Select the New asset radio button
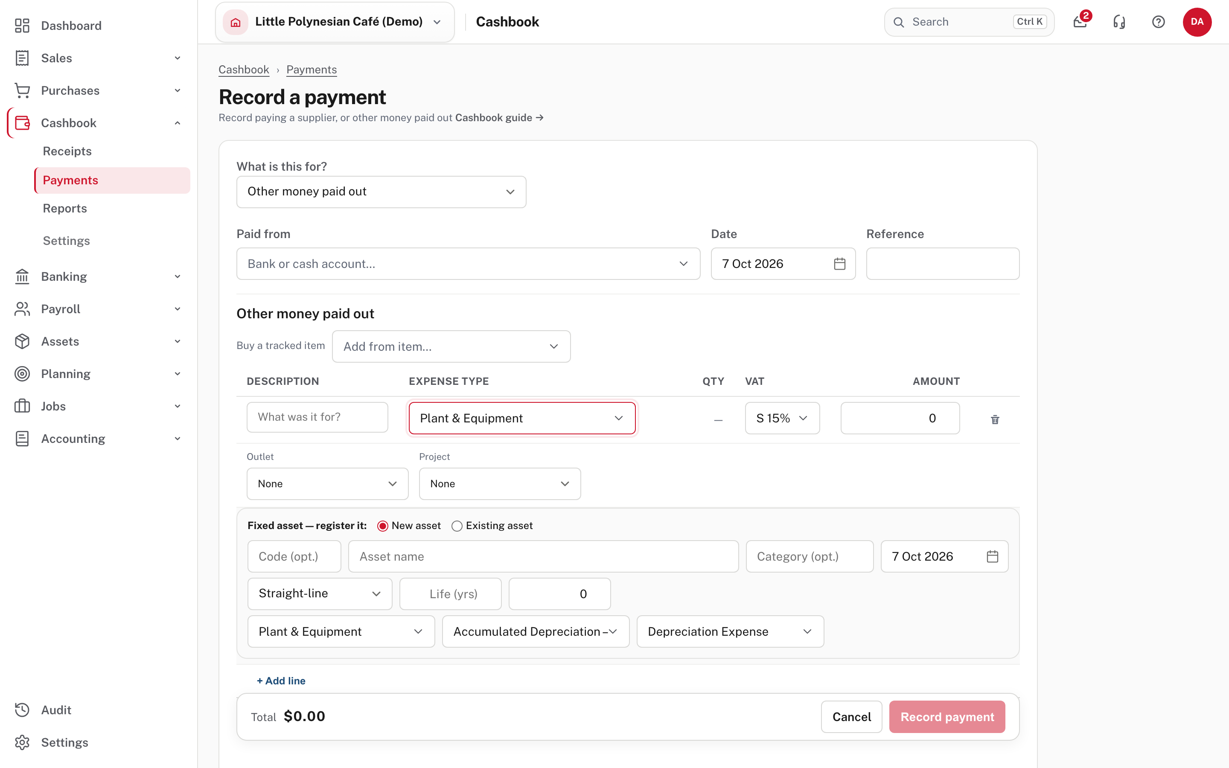The width and height of the screenshot is (1229, 768). tap(383, 526)
